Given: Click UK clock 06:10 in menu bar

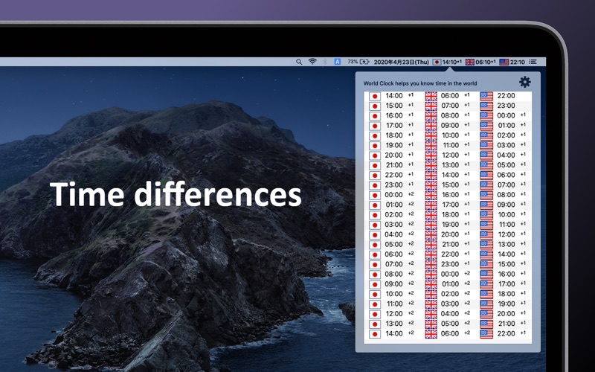Looking at the screenshot, I should 480,62.
